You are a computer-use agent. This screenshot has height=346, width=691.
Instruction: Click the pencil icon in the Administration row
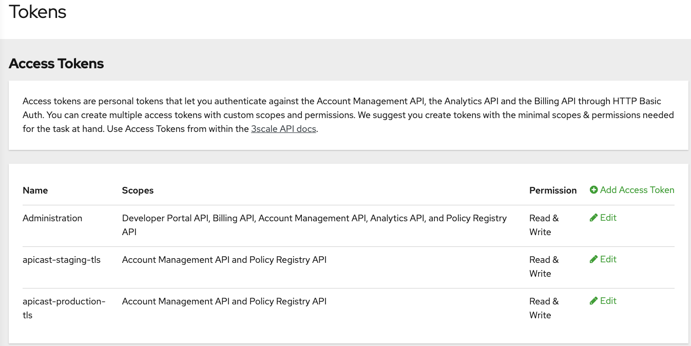(593, 218)
